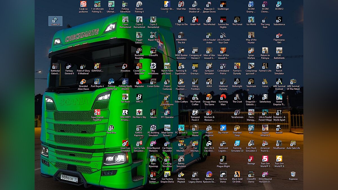Click the Syrian Warfare shortcut

tap(251, 53)
